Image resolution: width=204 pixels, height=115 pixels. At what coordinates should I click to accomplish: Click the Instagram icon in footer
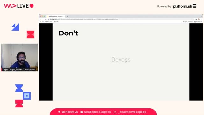[115, 112]
